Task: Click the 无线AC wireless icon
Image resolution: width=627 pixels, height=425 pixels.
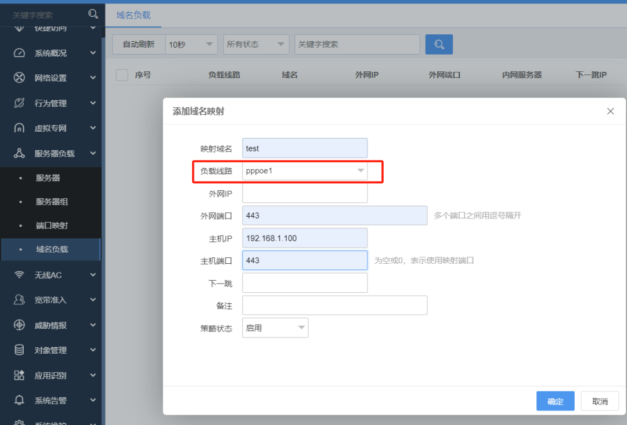Action: (x=14, y=274)
